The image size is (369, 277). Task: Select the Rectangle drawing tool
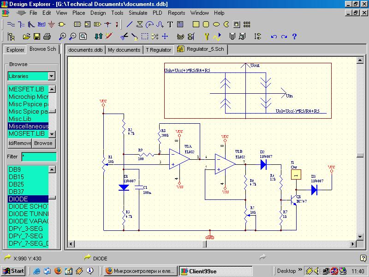[196, 24]
